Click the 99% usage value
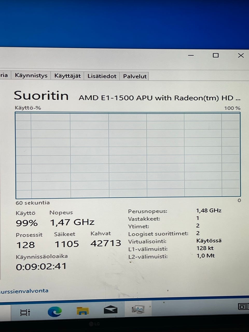This screenshot has height=332, width=249. point(27,223)
